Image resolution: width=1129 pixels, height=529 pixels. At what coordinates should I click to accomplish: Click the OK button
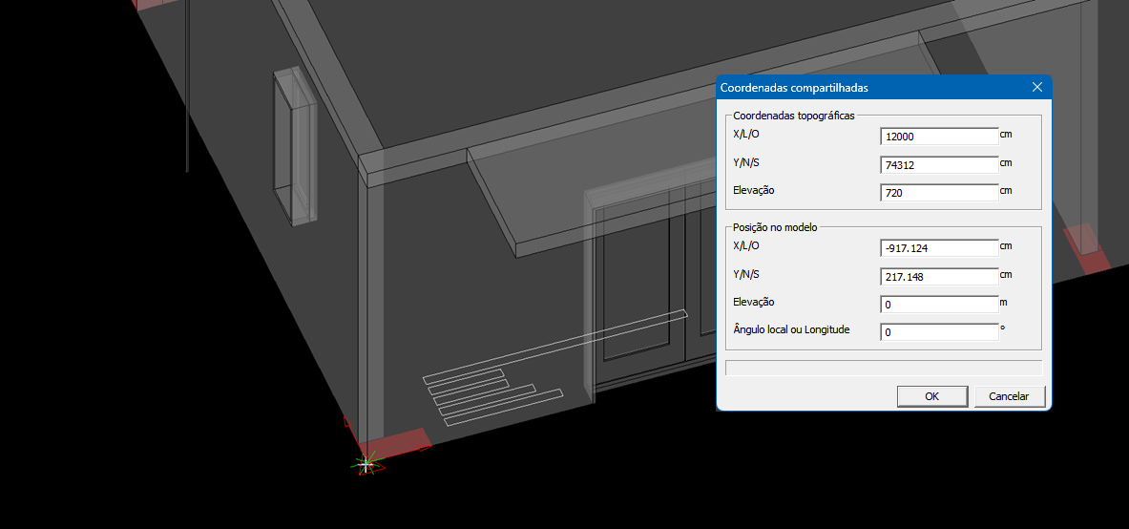[x=931, y=396]
